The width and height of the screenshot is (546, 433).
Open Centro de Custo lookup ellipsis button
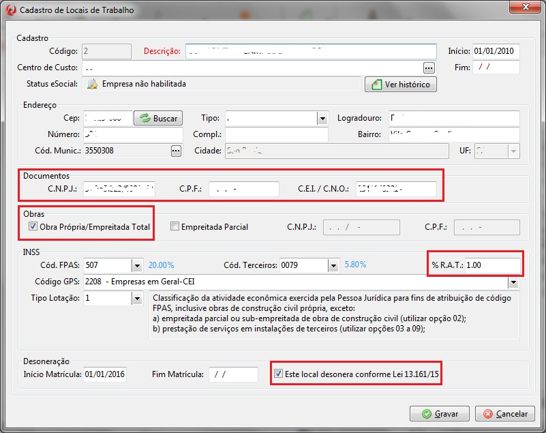pyautogui.click(x=429, y=68)
